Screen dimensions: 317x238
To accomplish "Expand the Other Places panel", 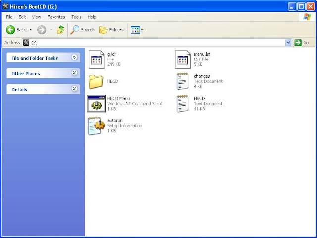I will [74, 73].
